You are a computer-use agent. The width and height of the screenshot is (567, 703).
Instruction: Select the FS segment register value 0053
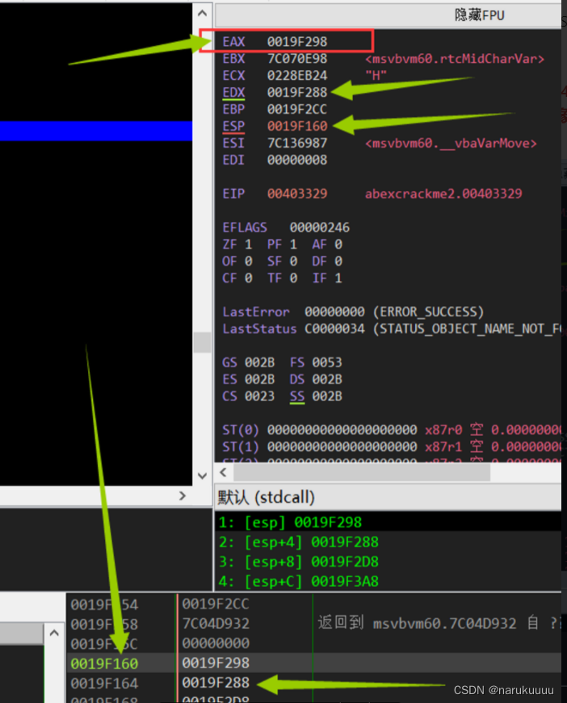coord(327,362)
